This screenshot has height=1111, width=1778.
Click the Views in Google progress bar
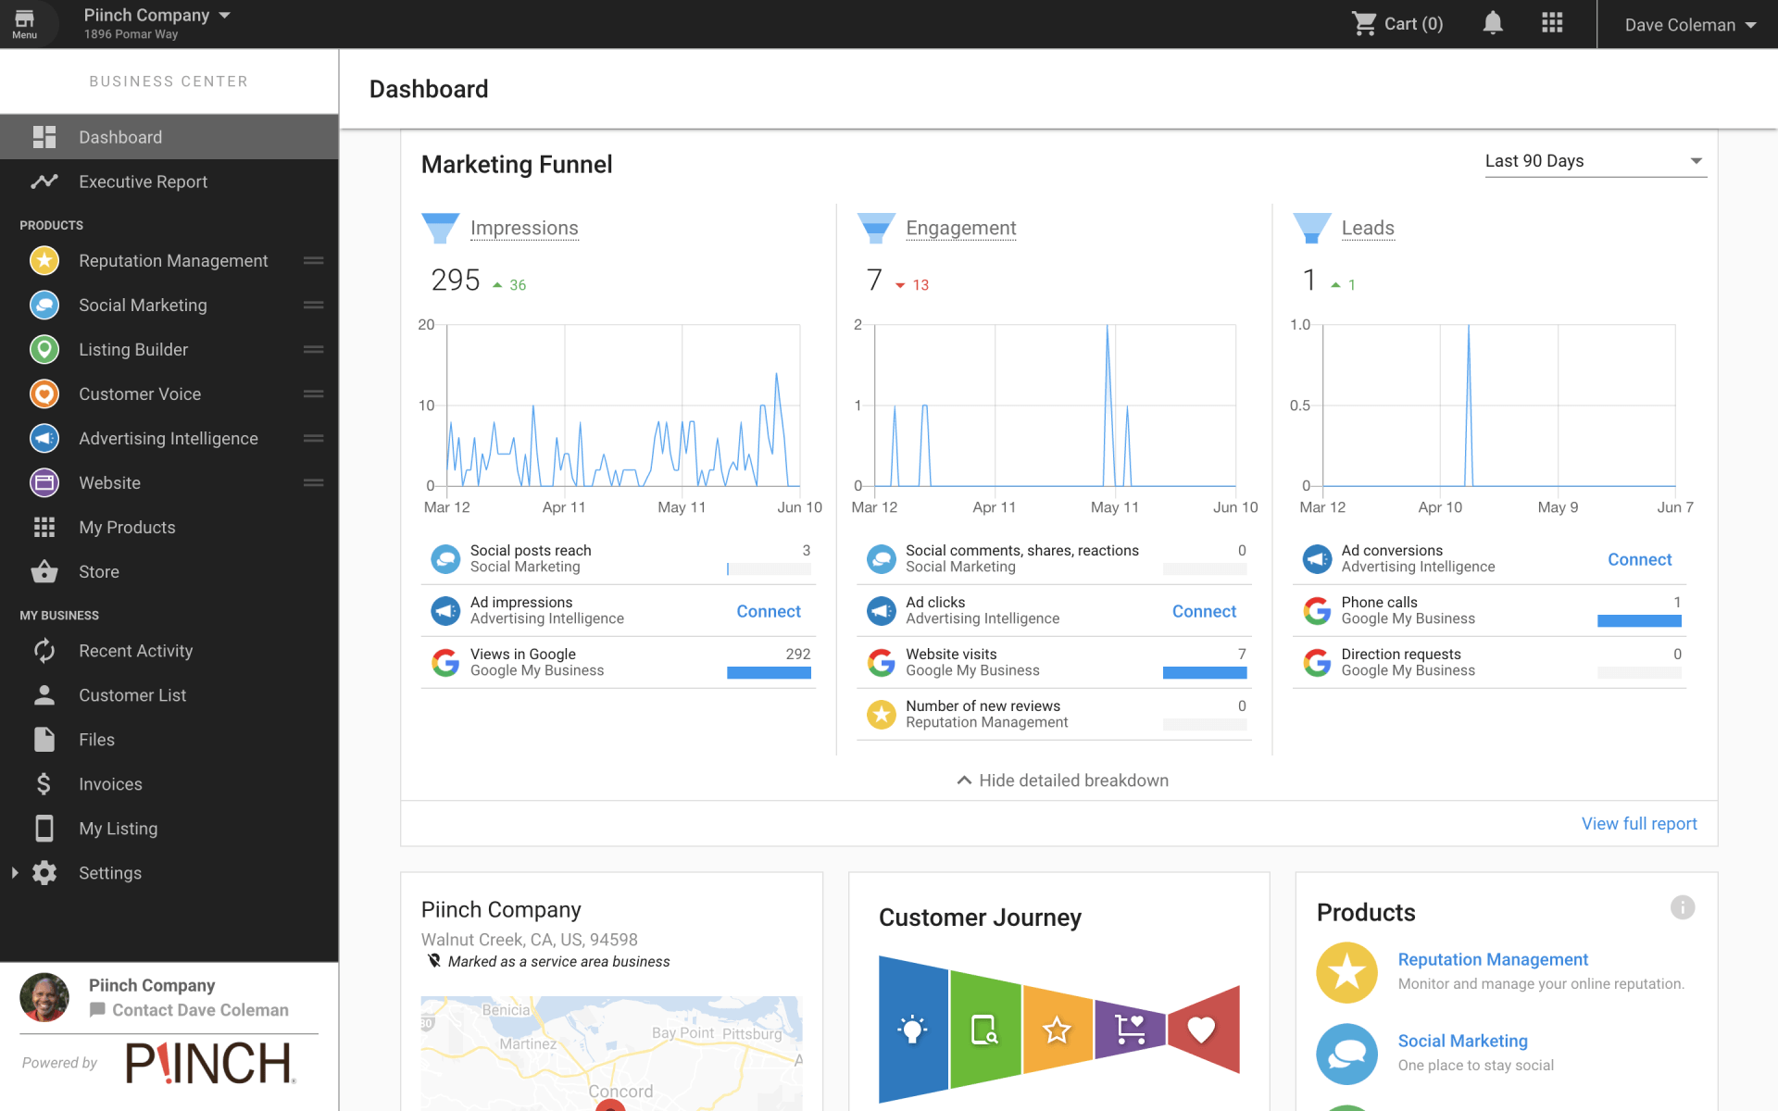(x=769, y=673)
